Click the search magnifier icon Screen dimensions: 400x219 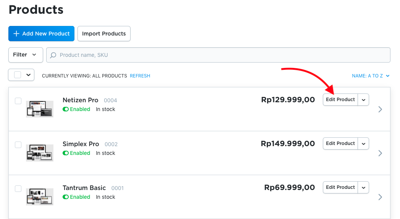[53, 55]
